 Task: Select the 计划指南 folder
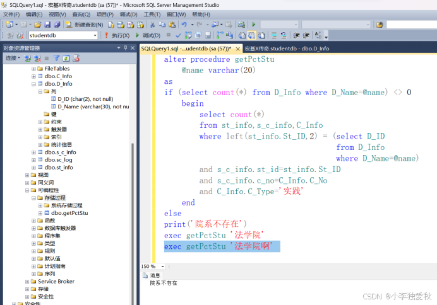coord(55,267)
